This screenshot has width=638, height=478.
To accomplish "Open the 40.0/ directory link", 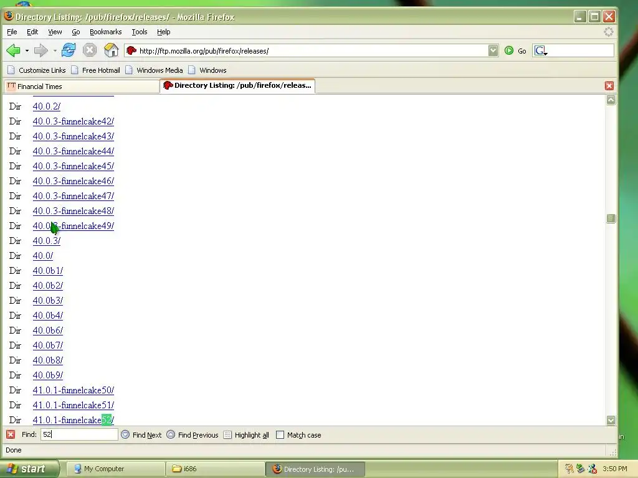I will [43, 256].
